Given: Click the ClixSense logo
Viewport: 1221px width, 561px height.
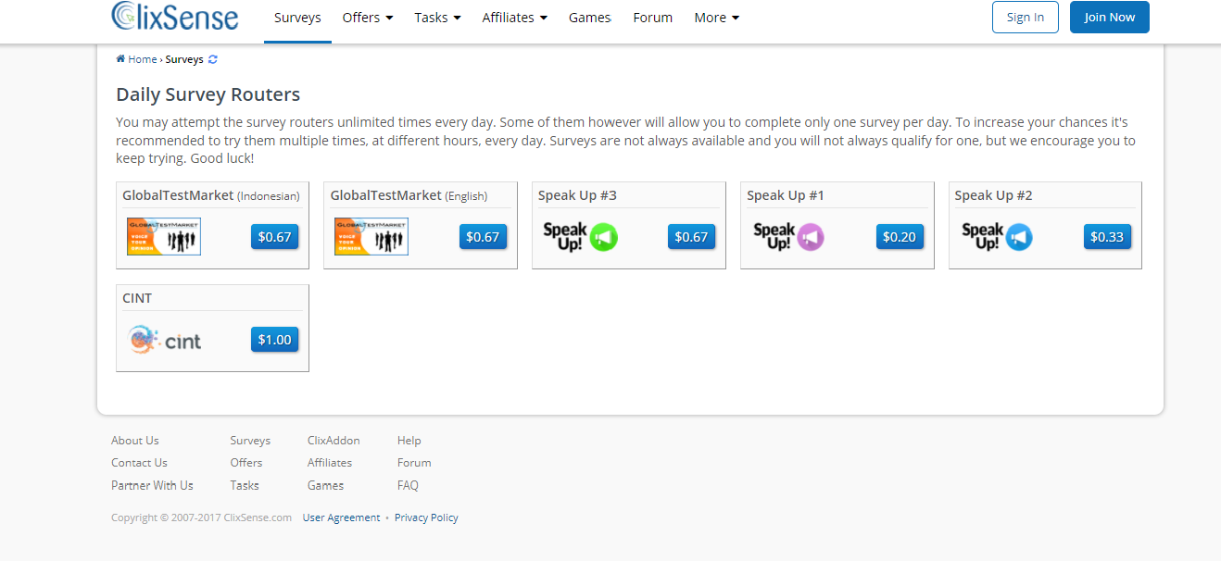Looking at the screenshot, I should click(x=174, y=16).
